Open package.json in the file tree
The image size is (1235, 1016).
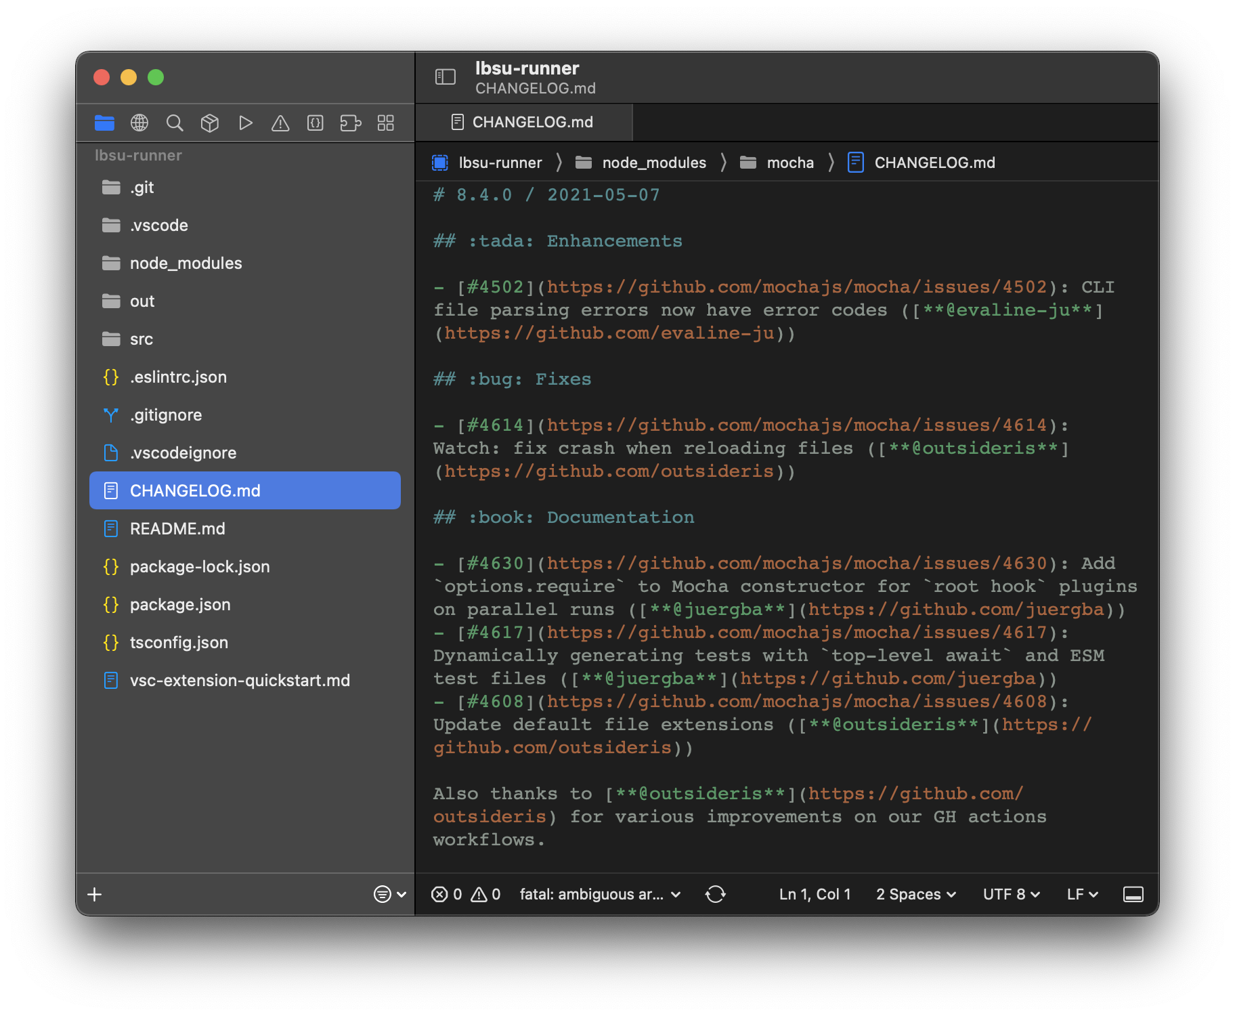[x=245, y=604]
